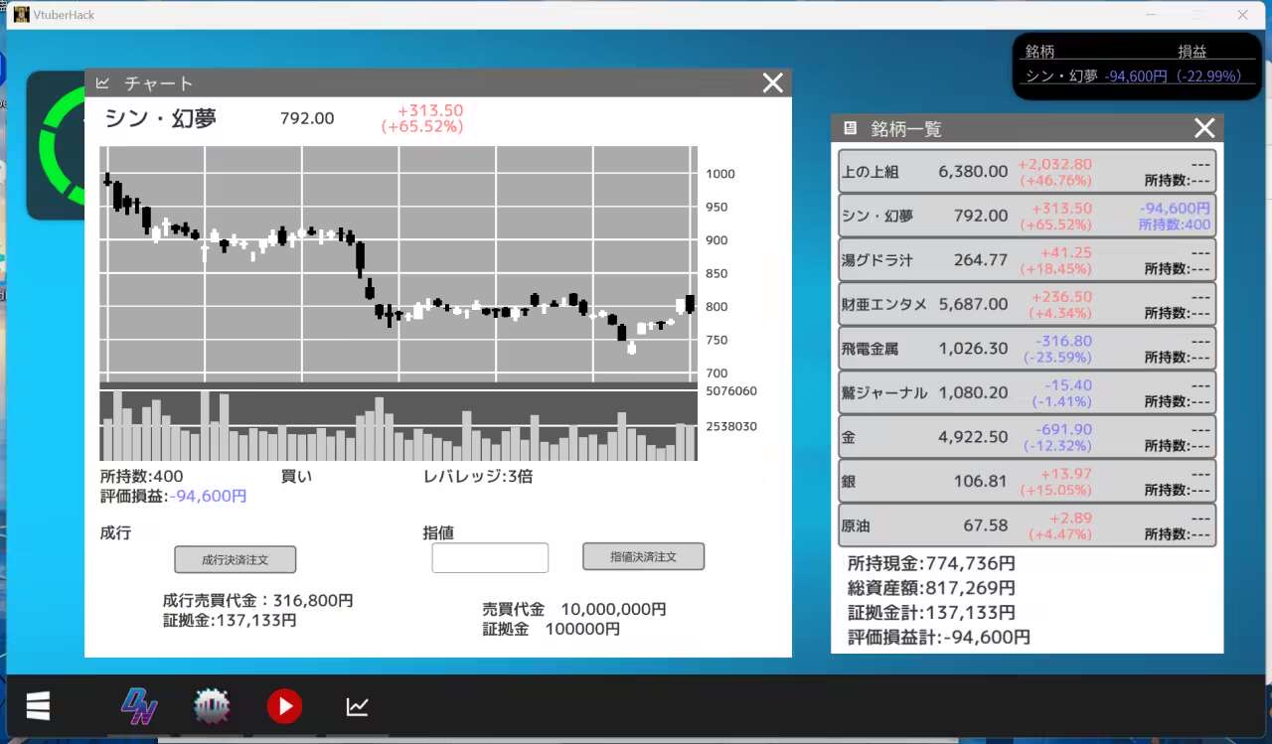Click the 指値 price input field

click(x=490, y=557)
